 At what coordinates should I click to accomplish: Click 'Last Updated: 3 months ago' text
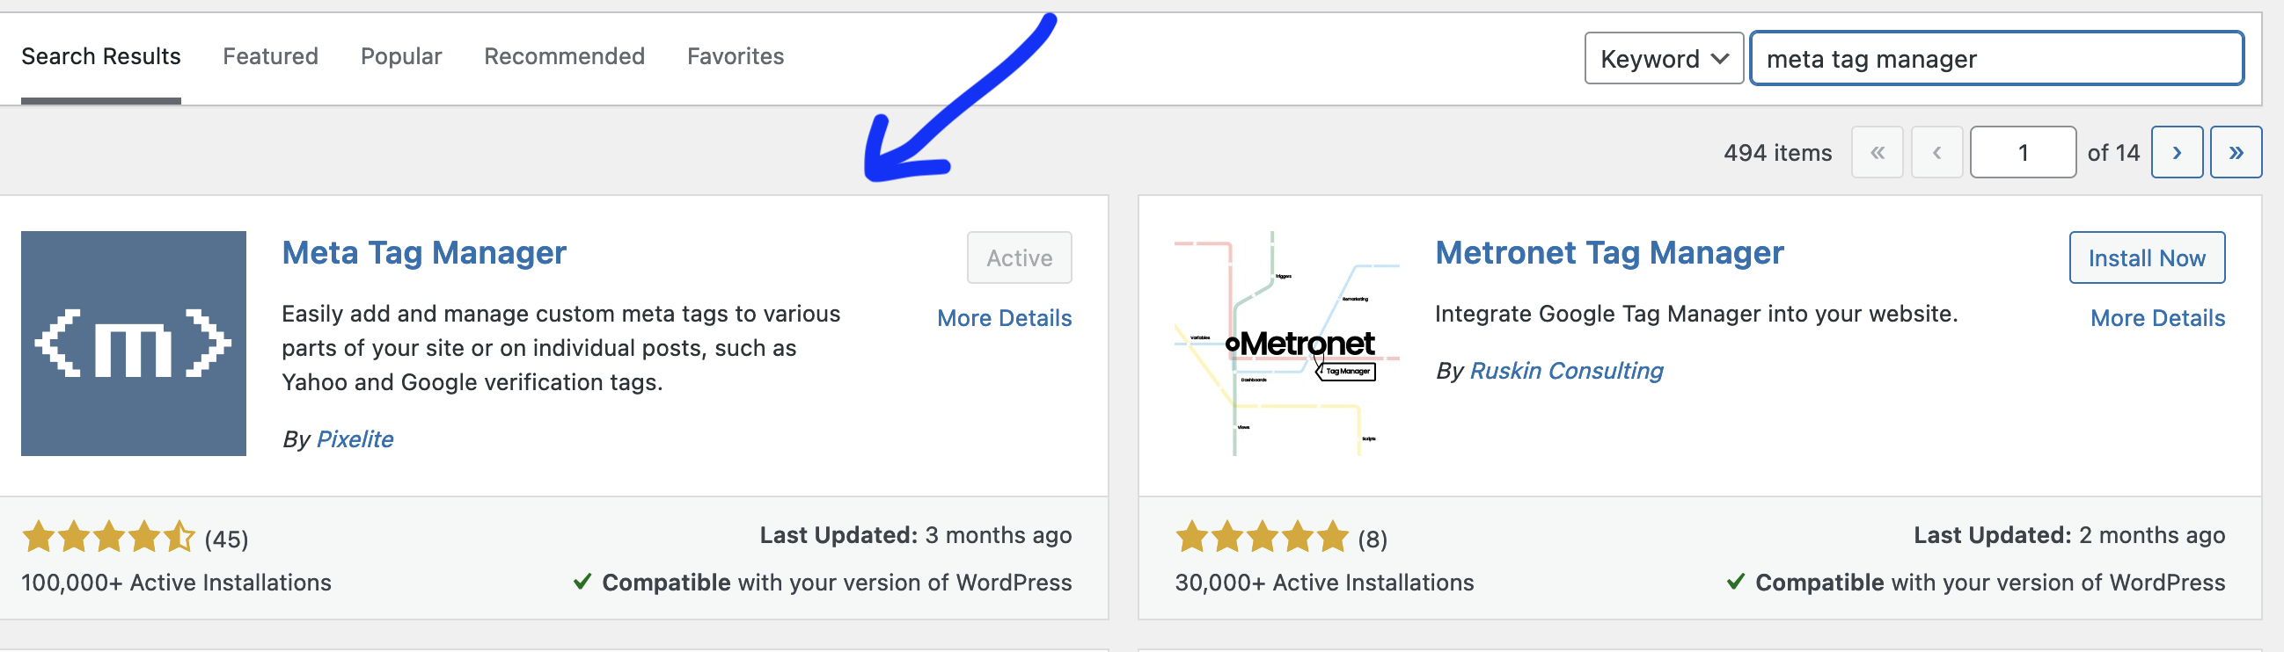pyautogui.click(x=916, y=535)
